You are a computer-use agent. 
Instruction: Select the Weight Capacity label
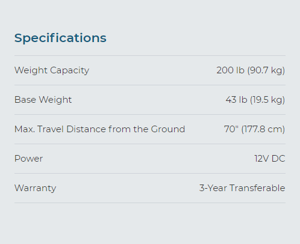[x=52, y=70]
